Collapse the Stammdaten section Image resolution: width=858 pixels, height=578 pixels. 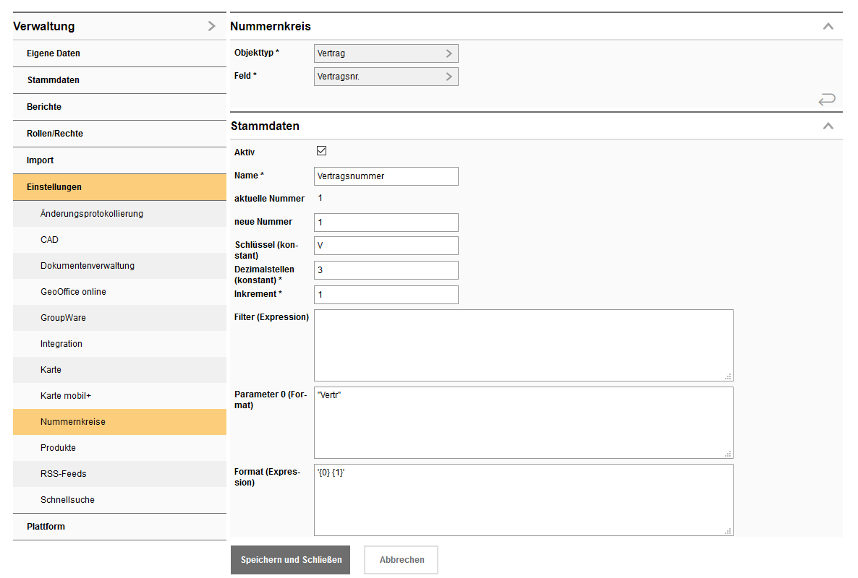828,126
